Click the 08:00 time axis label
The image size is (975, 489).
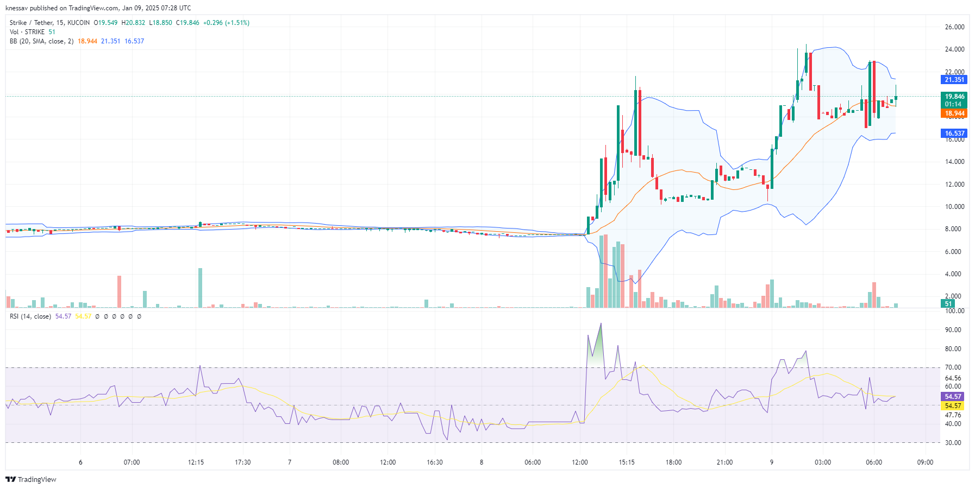pyautogui.click(x=341, y=462)
